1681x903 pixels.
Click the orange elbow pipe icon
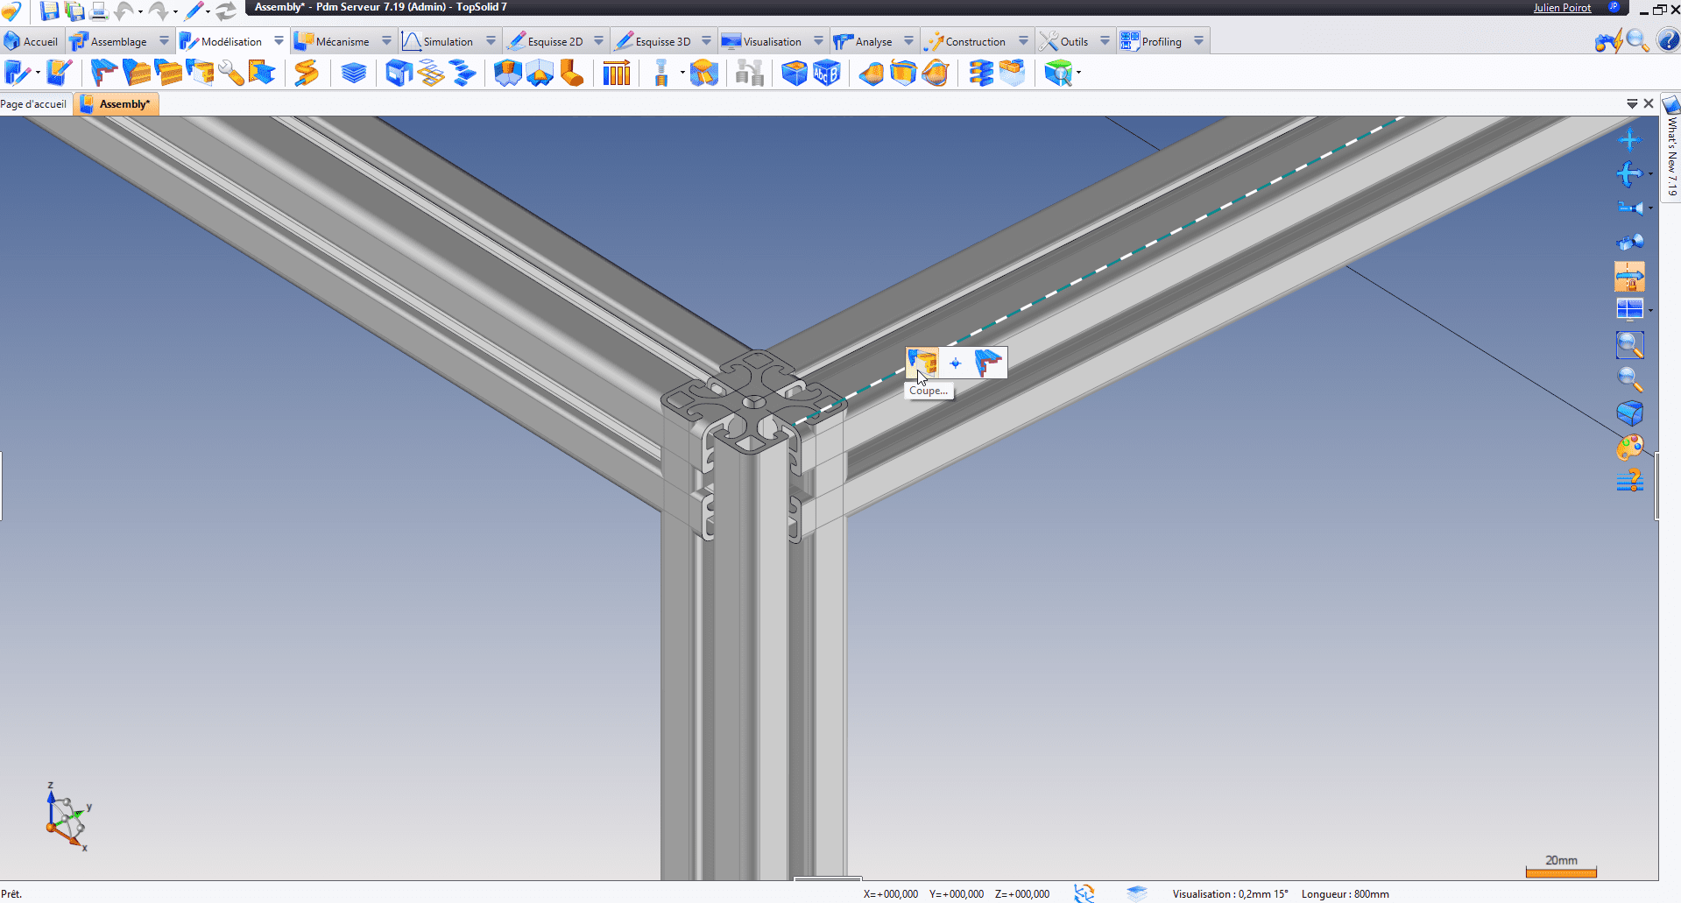(x=572, y=73)
